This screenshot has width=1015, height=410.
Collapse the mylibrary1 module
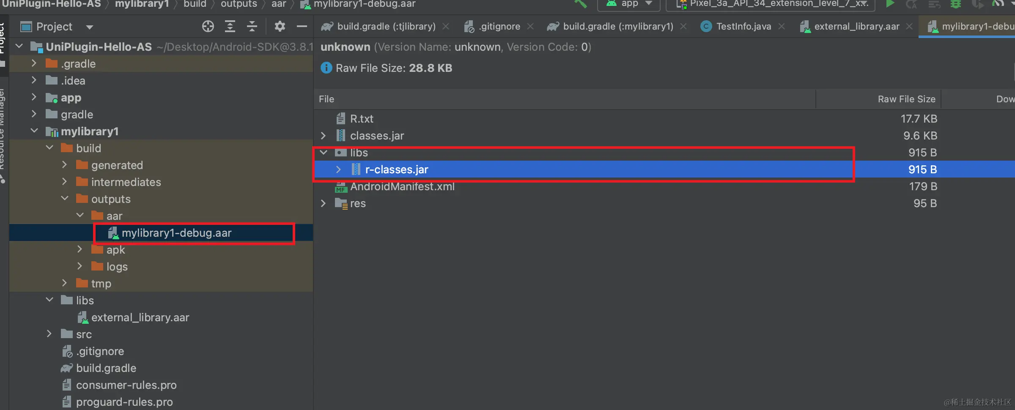pos(34,131)
